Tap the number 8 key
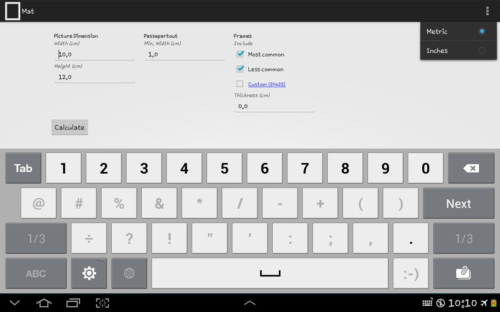 [x=345, y=168]
